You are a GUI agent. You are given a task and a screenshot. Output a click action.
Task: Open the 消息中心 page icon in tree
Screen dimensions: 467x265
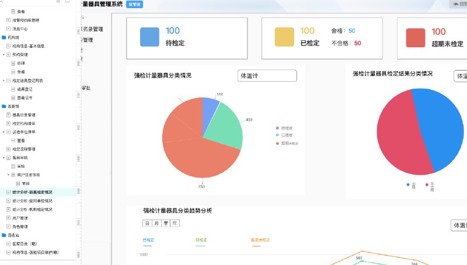tap(8, 29)
